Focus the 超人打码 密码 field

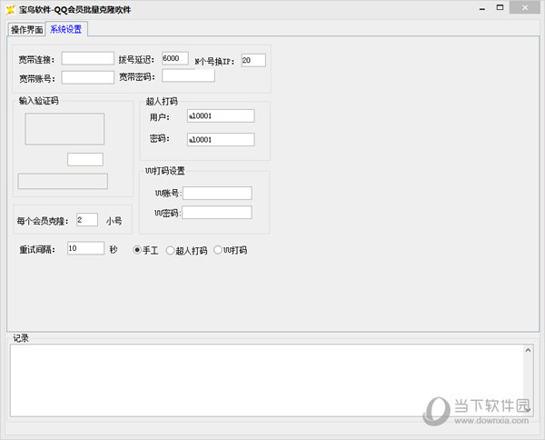pos(220,140)
